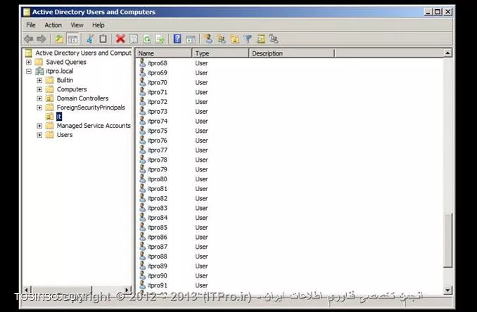Image resolution: width=477 pixels, height=312 pixels.
Task: Click the Domain Controllers folder icon
Action: (x=49, y=98)
